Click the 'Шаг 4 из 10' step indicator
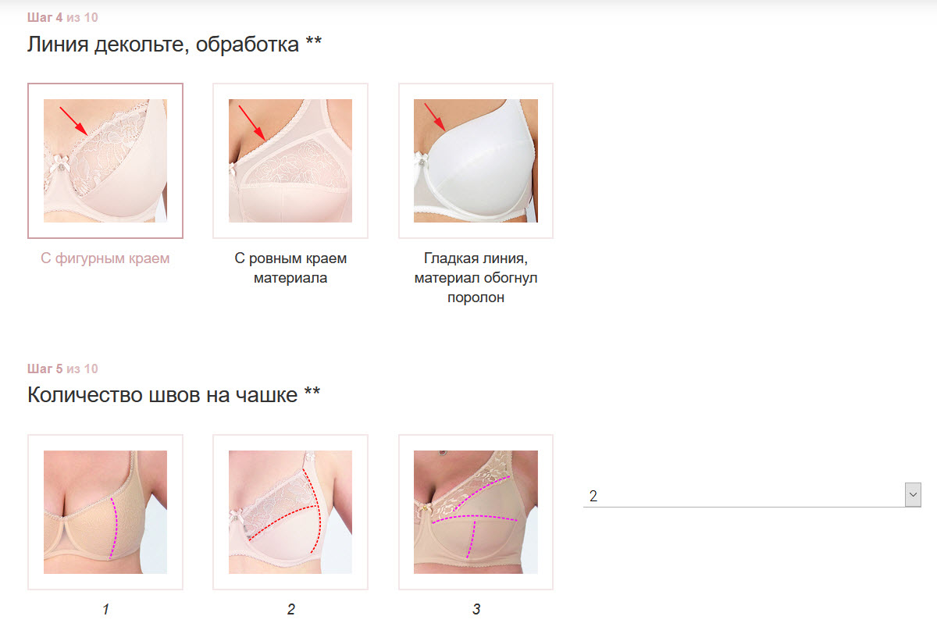Viewport: 937px width, 634px height. [62, 17]
